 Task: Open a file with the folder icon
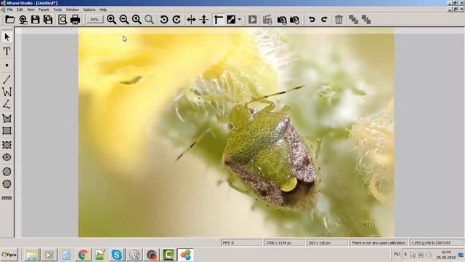pos(9,20)
